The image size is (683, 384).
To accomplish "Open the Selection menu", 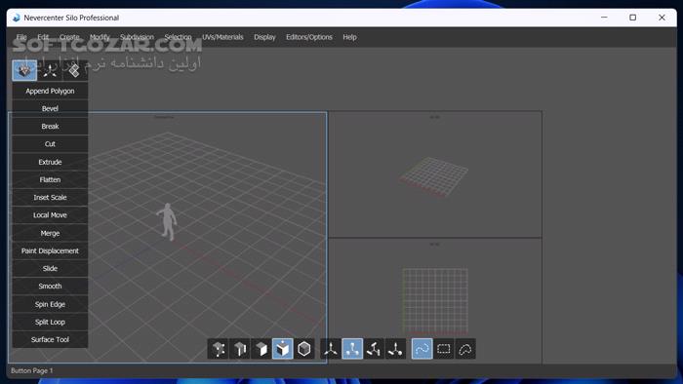I will pos(178,37).
